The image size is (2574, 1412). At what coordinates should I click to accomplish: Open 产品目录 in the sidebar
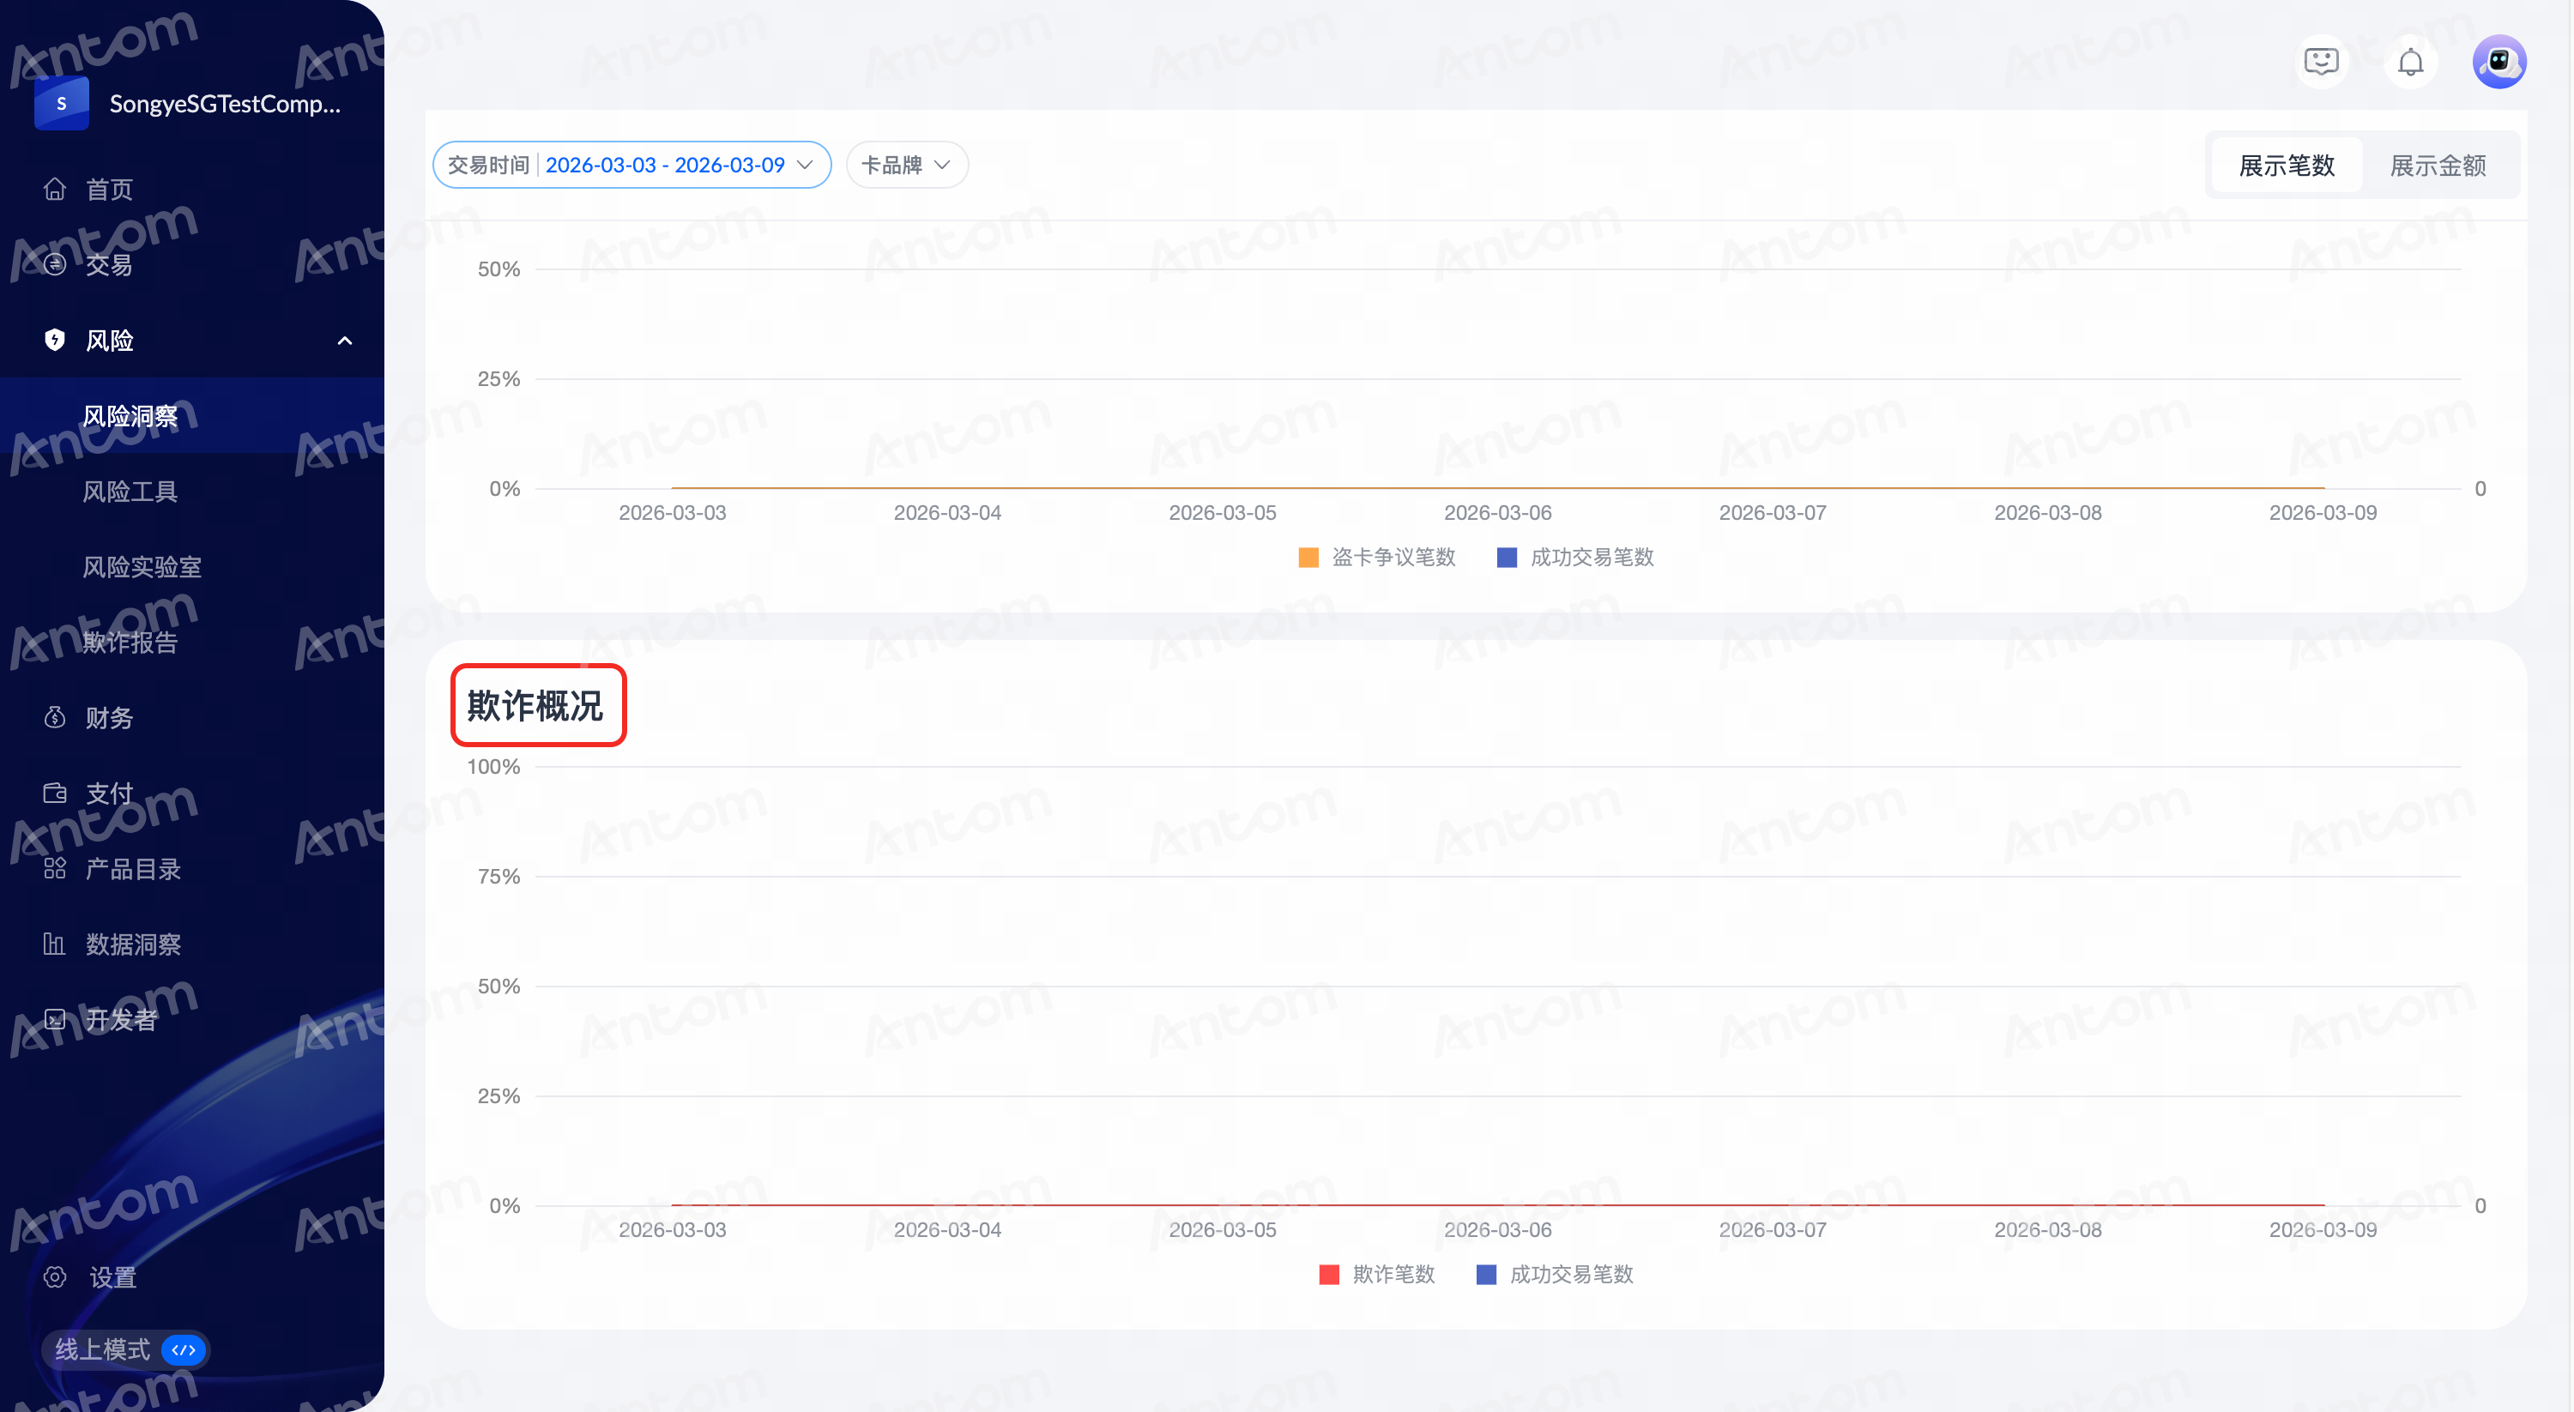(x=133, y=868)
